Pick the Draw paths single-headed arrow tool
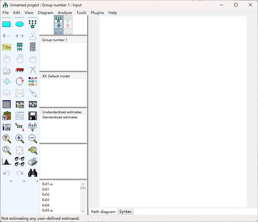This screenshot has height=222, width=258. point(7,36)
